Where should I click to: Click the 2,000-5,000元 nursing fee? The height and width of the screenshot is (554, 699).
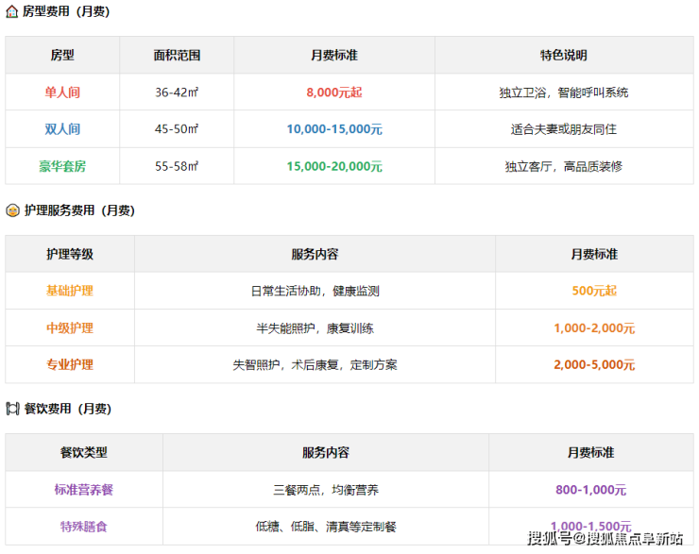(x=594, y=364)
